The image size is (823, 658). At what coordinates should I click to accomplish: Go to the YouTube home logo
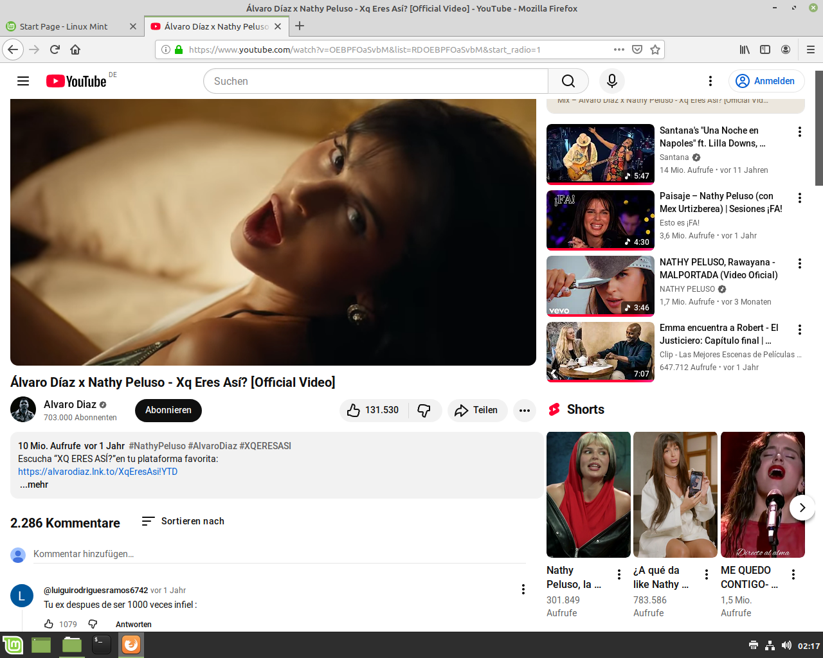76,81
